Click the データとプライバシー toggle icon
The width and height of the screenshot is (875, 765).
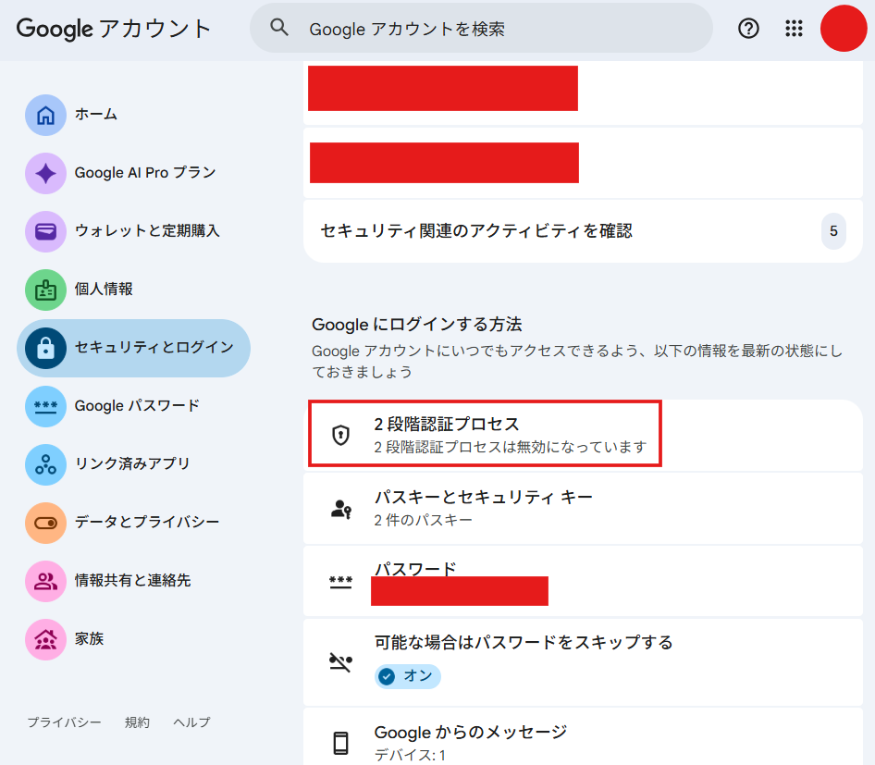tap(45, 523)
